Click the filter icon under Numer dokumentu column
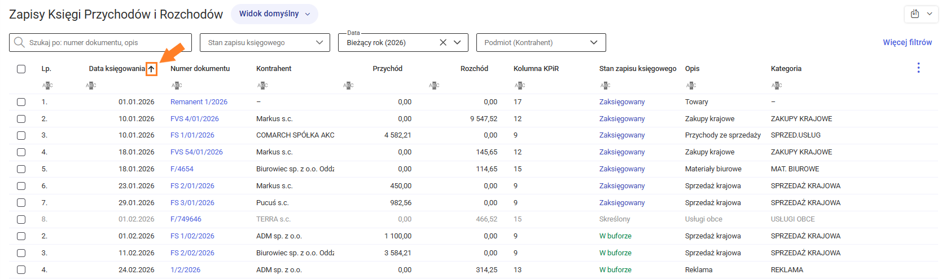 point(177,85)
